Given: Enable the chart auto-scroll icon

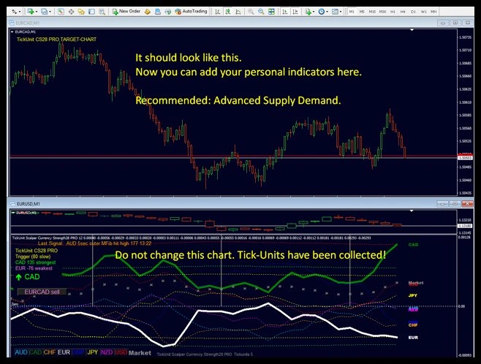Looking at the screenshot, I should (x=284, y=12).
